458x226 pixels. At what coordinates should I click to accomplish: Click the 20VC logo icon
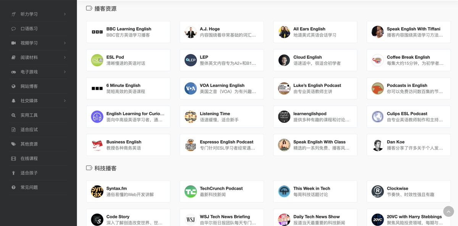click(377, 220)
